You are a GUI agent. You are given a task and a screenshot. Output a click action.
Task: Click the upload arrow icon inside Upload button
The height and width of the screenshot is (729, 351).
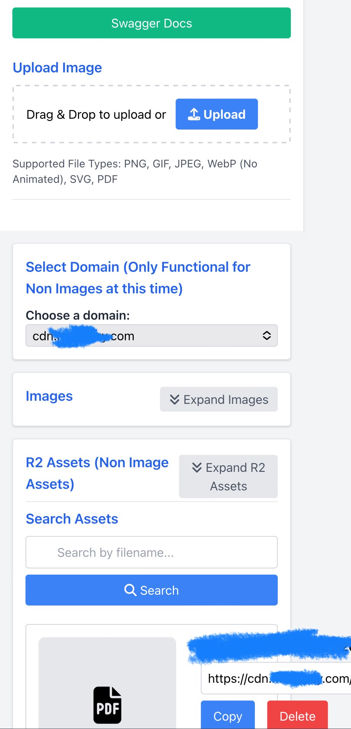[x=195, y=113]
